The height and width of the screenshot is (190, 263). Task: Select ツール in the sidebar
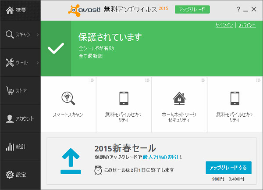click(20, 63)
